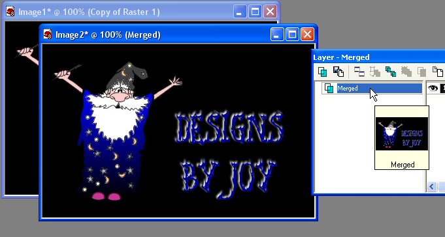This screenshot has width=445, height=237.
Task: Close the Image2 Merged window
Action: pos(307,35)
